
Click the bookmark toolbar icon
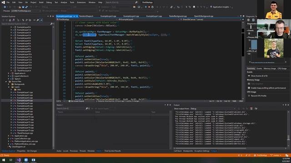coord(194,7)
